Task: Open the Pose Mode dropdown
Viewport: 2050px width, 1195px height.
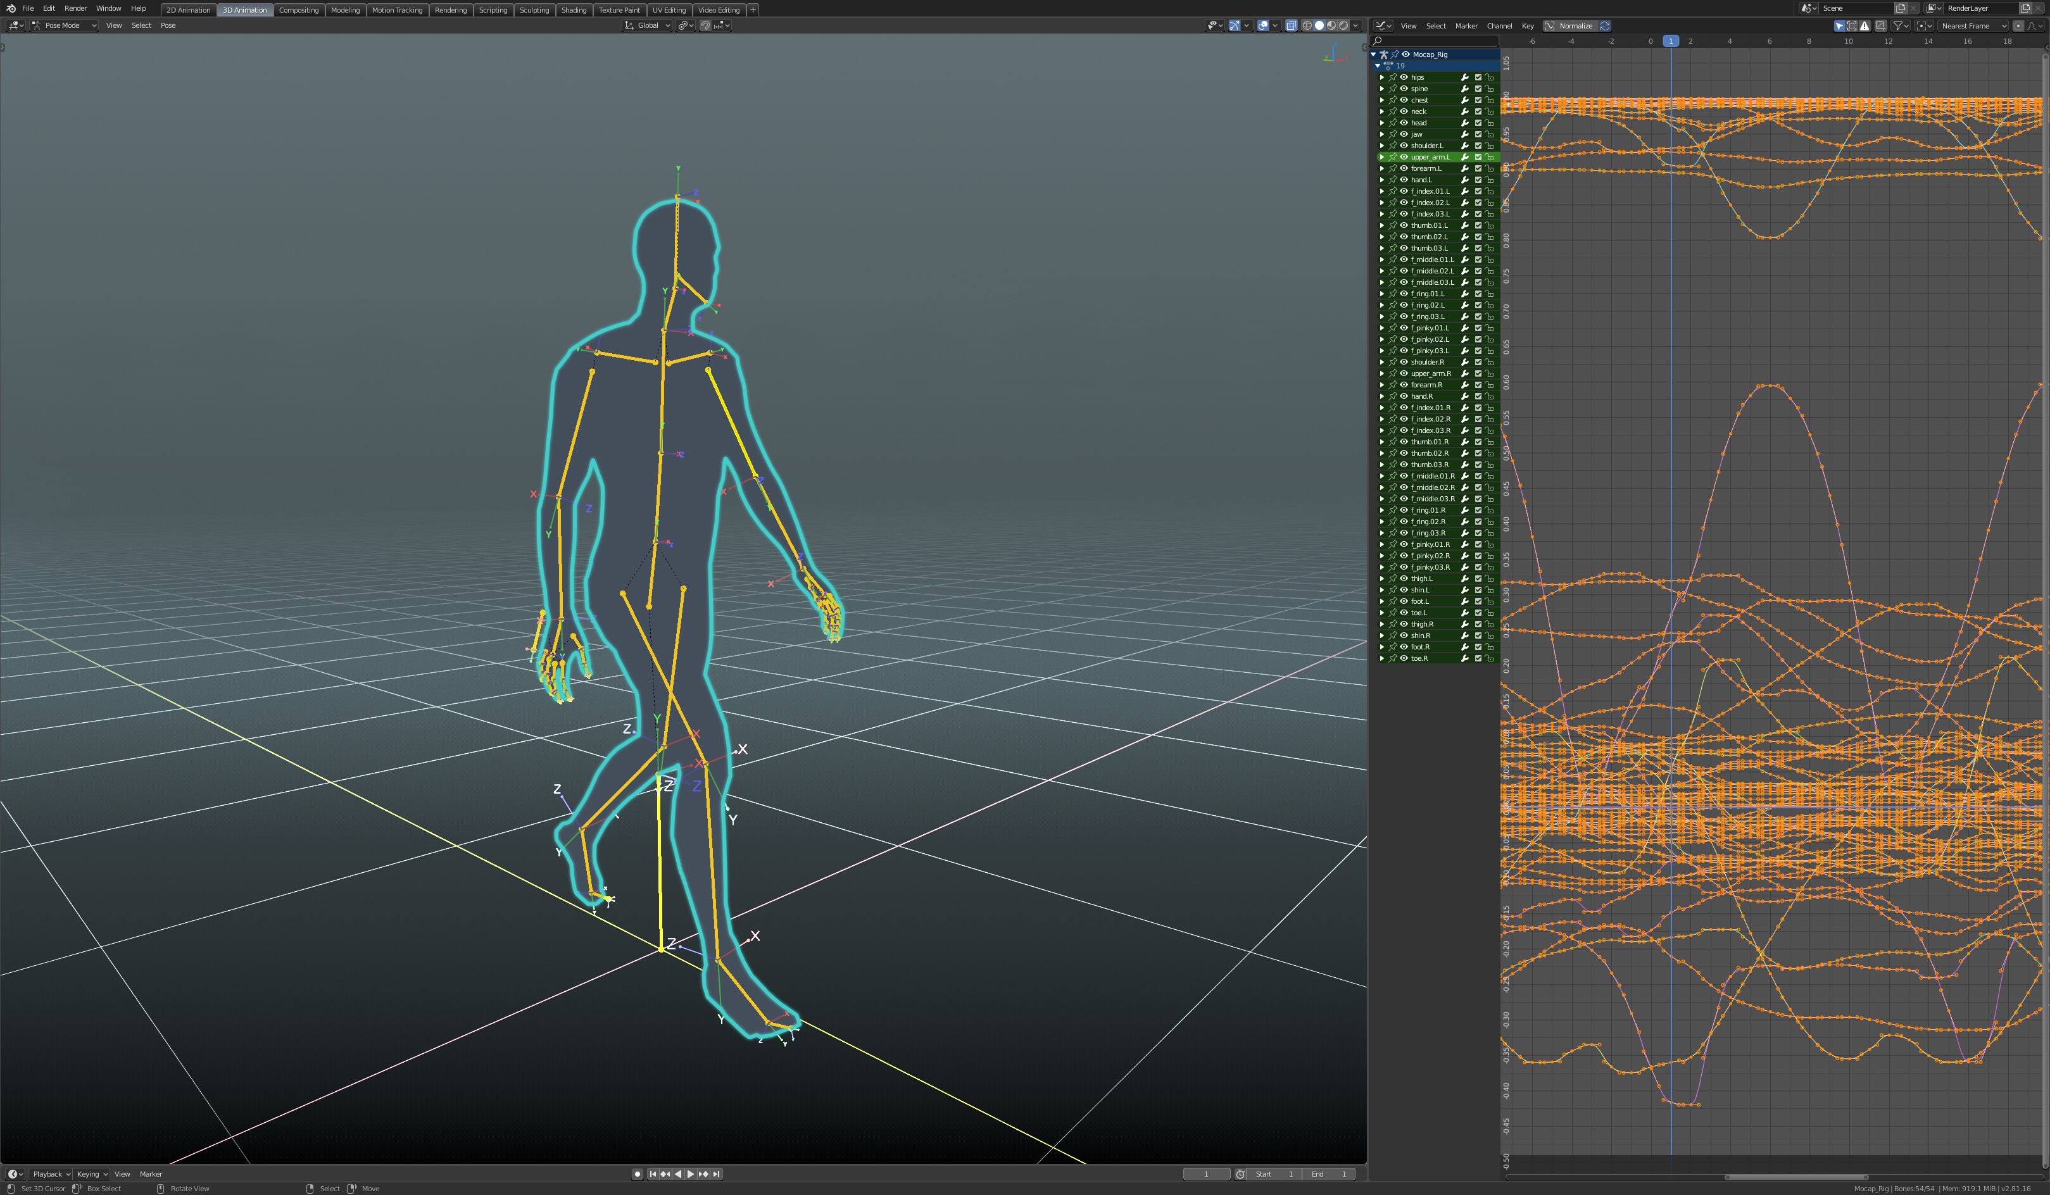Action: pyautogui.click(x=65, y=25)
